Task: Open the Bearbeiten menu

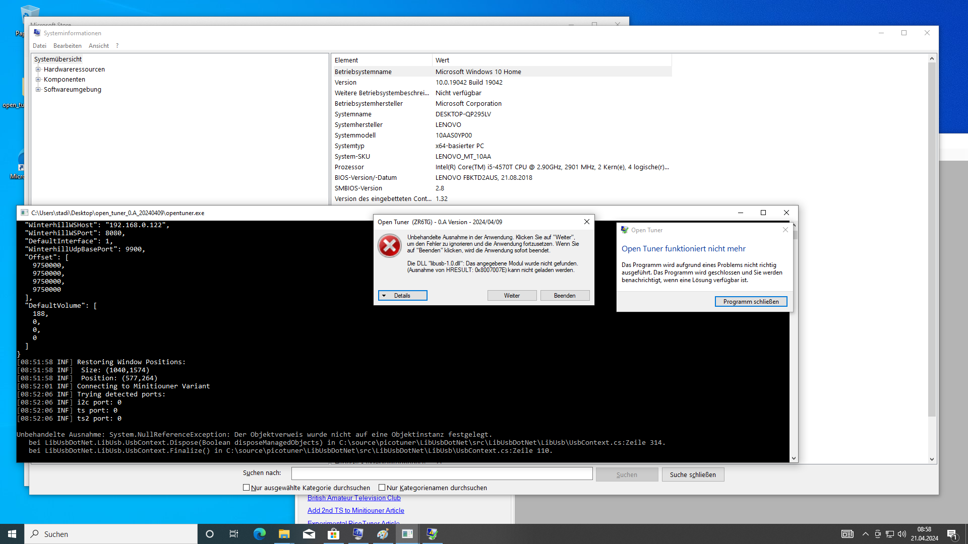Action: (67, 46)
